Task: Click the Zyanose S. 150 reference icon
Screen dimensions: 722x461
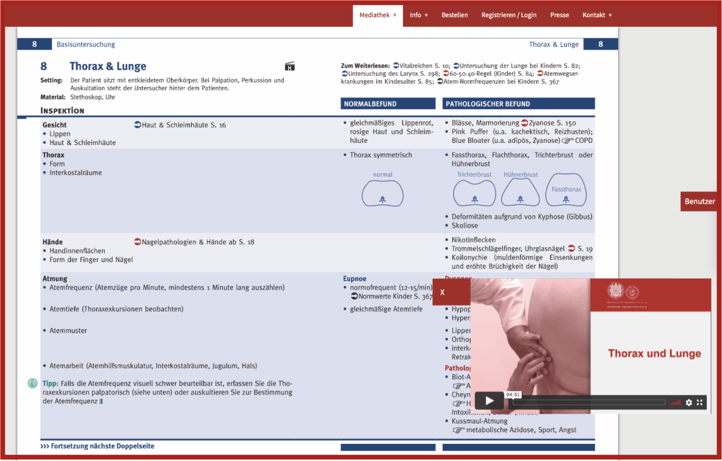Action: pyautogui.click(x=525, y=123)
